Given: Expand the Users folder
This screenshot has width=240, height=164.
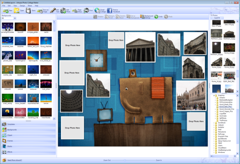Looking at the screenshot, I should point(214,145).
